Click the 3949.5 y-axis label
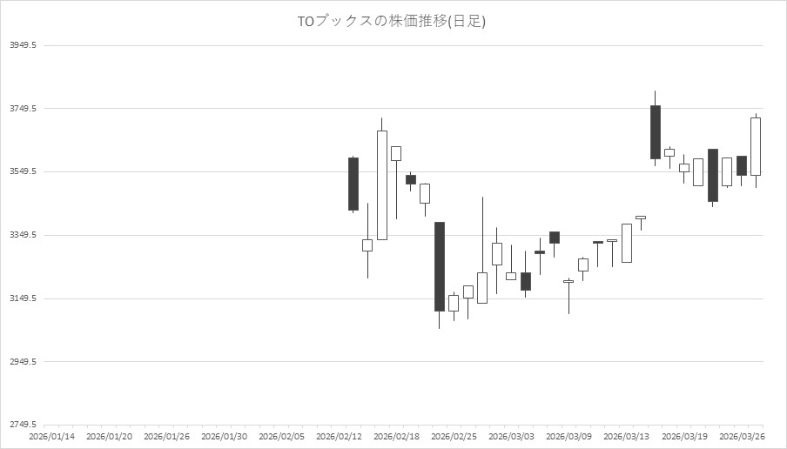The height and width of the screenshot is (449, 787). point(23,45)
